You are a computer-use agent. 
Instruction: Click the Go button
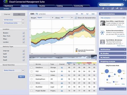pos(21,77)
